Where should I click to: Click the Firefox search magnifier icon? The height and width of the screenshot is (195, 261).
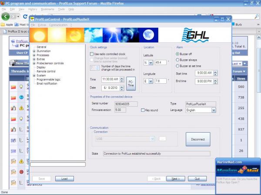(257, 16)
